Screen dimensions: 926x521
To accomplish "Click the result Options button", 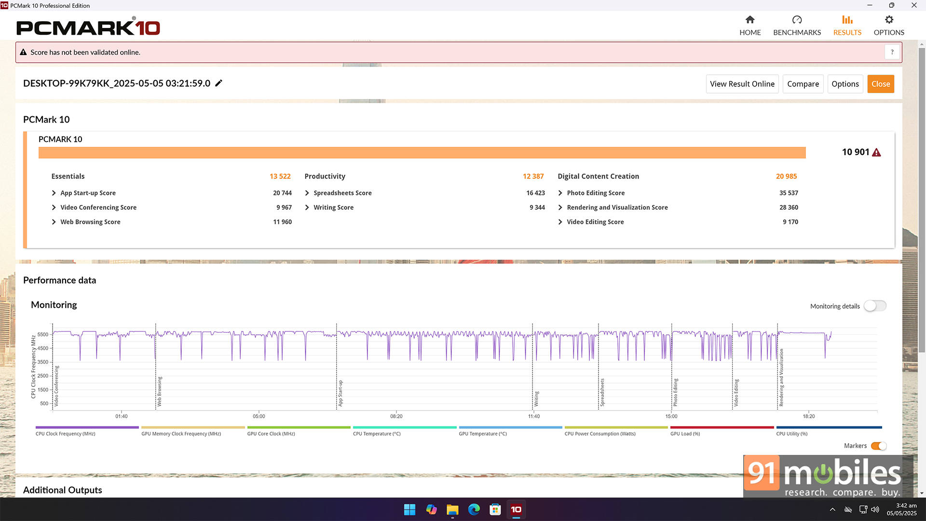I will tap(845, 84).
